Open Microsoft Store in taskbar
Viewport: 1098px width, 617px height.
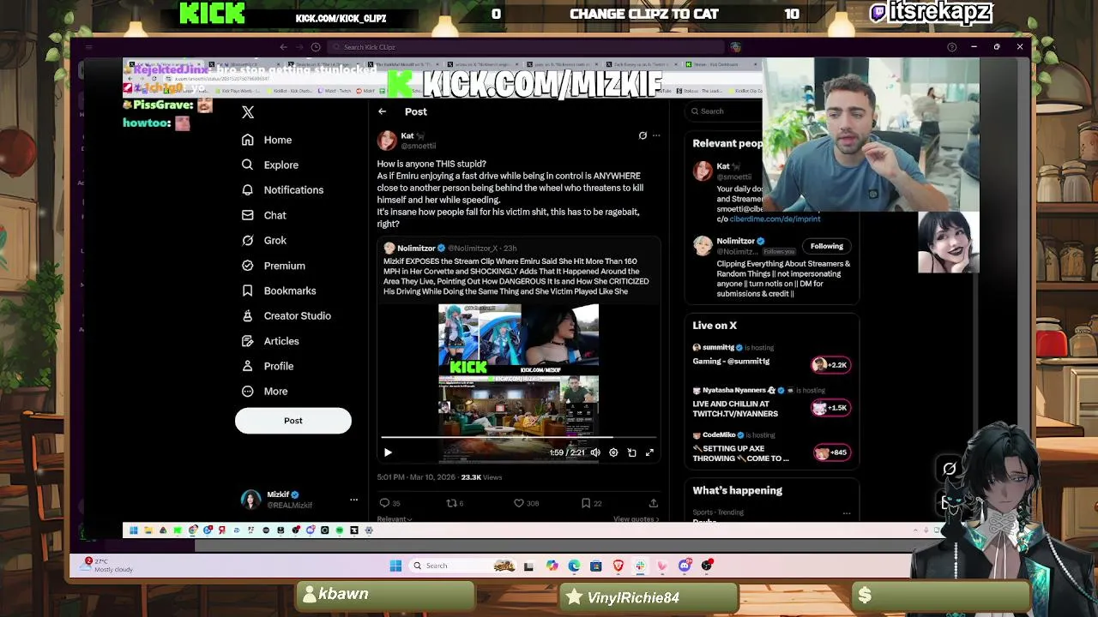coord(595,566)
